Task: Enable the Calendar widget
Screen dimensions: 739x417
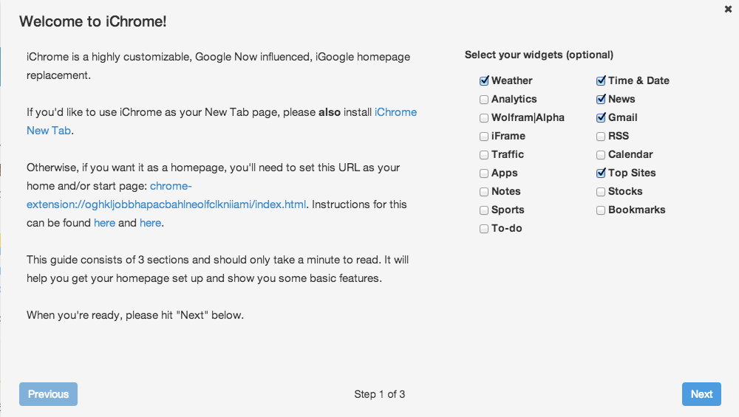Action: [601, 154]
